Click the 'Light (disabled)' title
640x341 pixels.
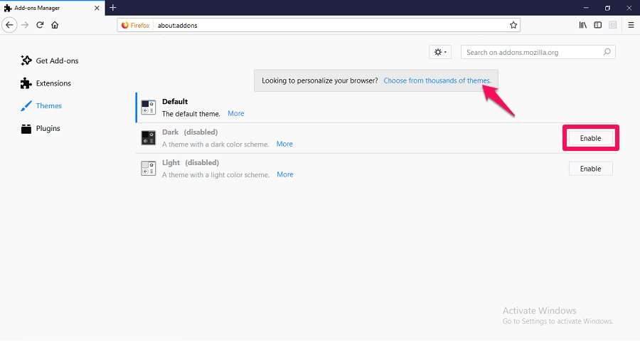point(191,162)
